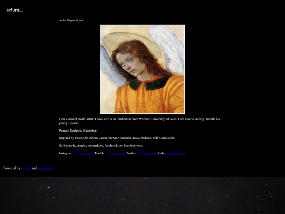Click the "Painter, Sculptor, Illustrator." line
The image size is (285, 214).
click(x=78, y=131)
